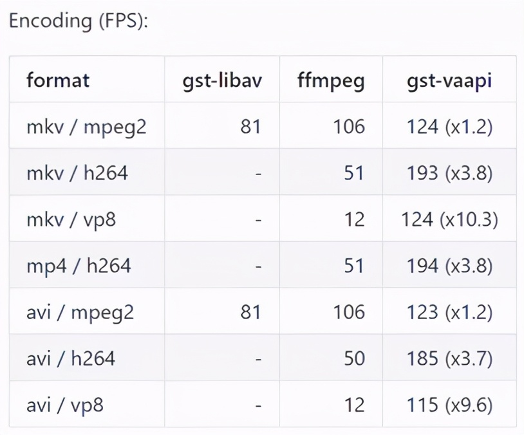Select the 'gst-vaapi' column header

tap(449, 81)
